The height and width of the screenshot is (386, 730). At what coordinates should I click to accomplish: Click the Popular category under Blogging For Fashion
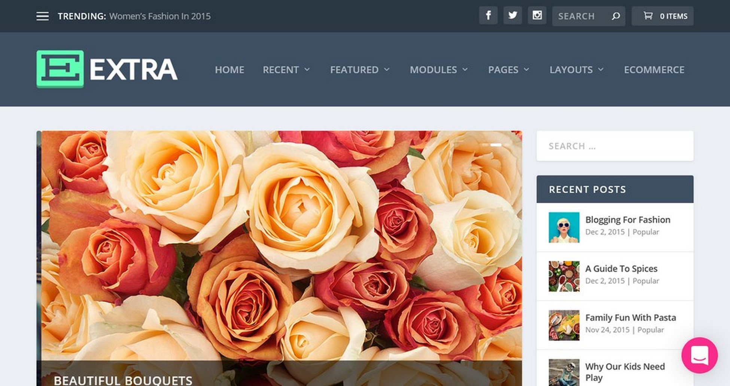(646, 232)
